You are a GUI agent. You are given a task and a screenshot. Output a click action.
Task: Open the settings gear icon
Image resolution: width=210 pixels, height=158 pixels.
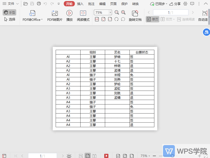point(185,4)
